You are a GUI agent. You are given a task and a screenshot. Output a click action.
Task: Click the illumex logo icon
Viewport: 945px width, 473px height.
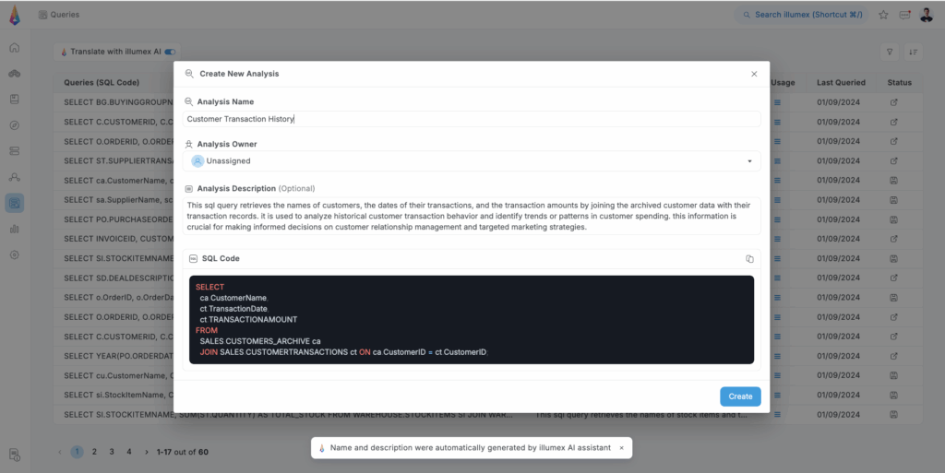point(14,15)
